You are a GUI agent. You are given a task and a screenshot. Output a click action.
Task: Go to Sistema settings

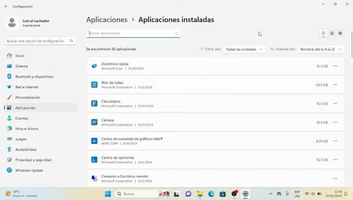click(x=40, y=66)
